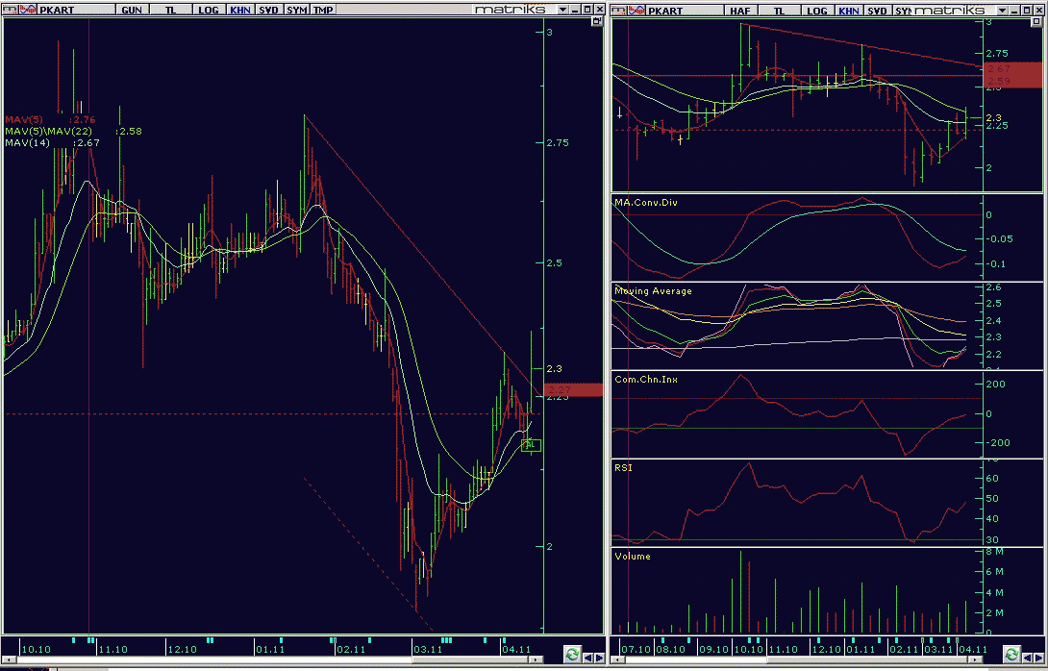This screenshot has height=671, width=1048.
Task: Click the 2.75 price label on the left axis
Action: point(558,143)
